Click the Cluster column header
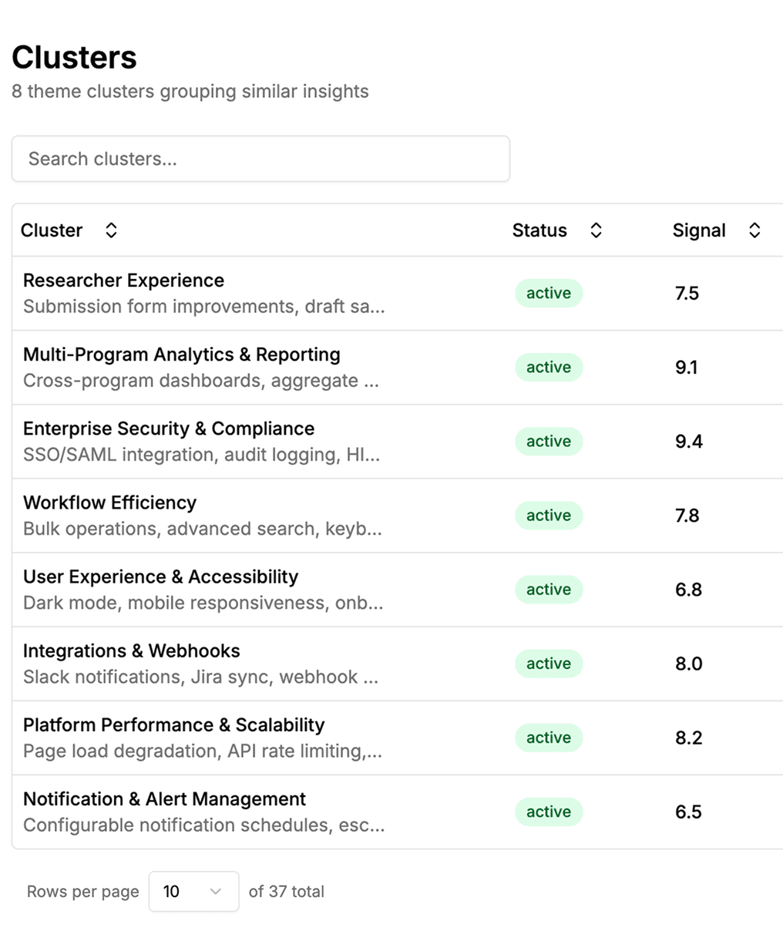This screenshot has width=783, height=948. coord(52,230)
